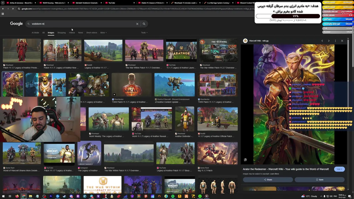Open Steam from the taskbar
Image resolution: width=354 pixels, height=199 pixels.
pyautogui.click(x=64, y=196)
